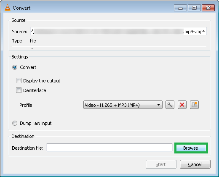Toggle the Deinterlace checkbox
Viewport: 219px width, 177px height.
[x=19, y=90]
